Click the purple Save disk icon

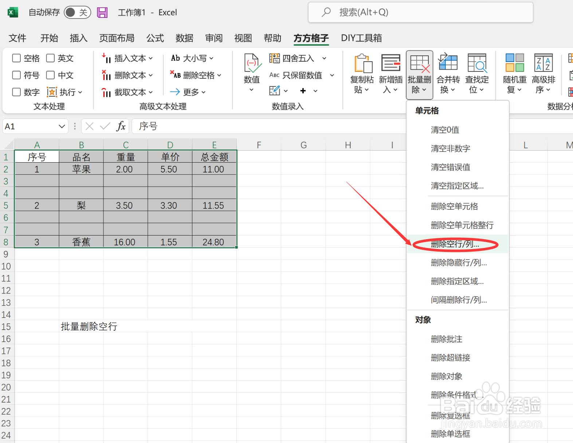[102, 12]
